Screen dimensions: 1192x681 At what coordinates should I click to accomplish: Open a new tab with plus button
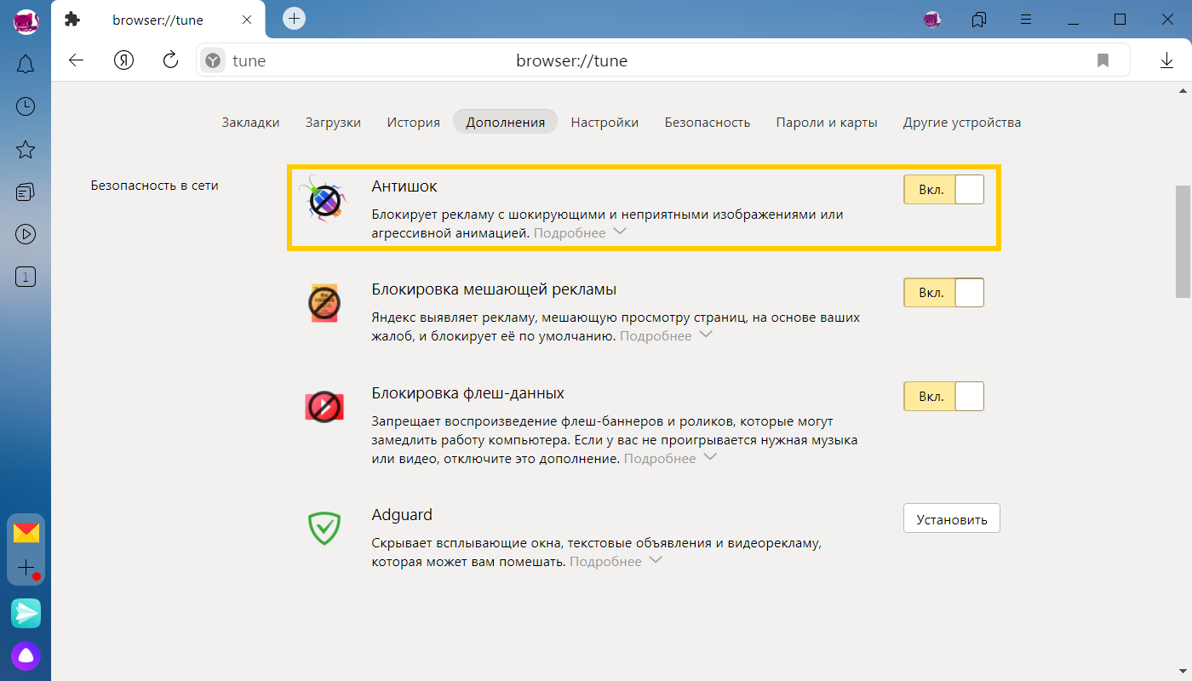pyautogui.click(x=294, y=18)
